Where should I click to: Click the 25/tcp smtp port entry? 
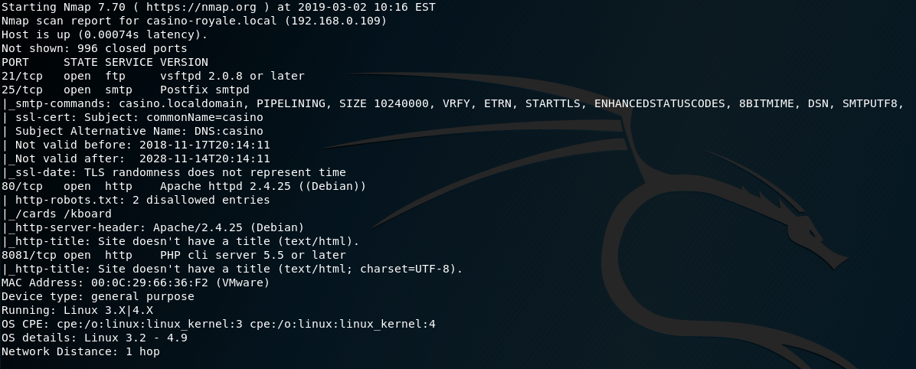coord(126,90)
